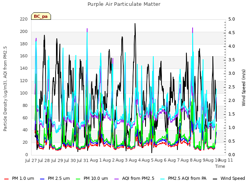
Task: Click the cyan PM2.5 AQI legend swatch
Action: (163, 179)
